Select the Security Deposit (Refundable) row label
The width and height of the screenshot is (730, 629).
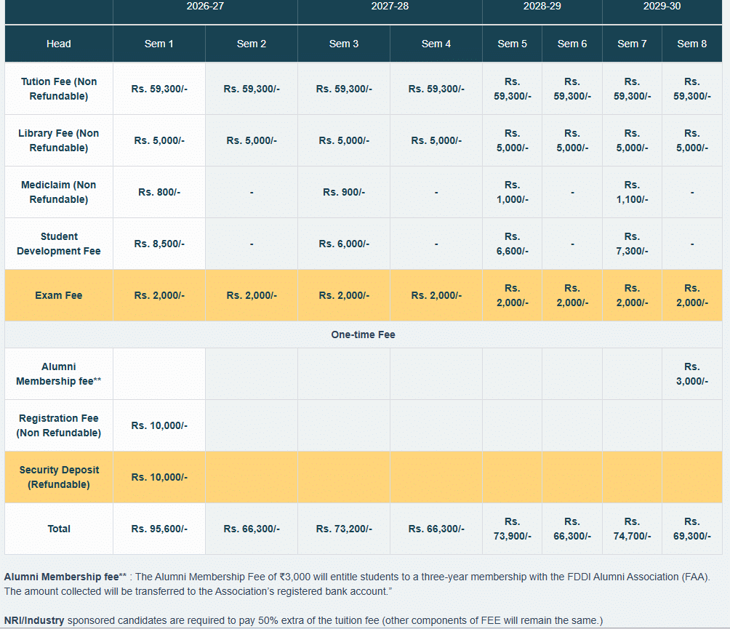tap(59, 477)
